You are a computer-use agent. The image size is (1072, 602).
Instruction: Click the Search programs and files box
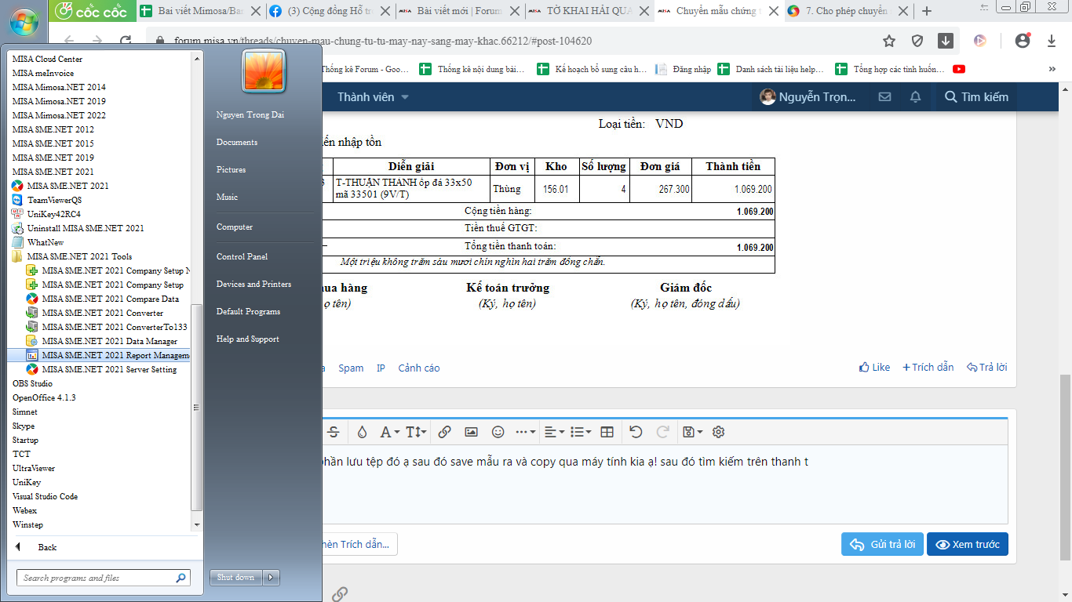coord(104,578)
